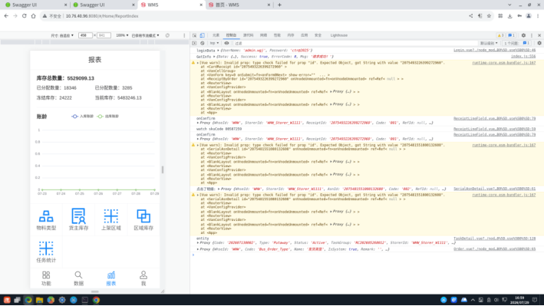This screenshot has height=306, width=544.
Task: Open the top context dropdown
Action: (214, 44)
